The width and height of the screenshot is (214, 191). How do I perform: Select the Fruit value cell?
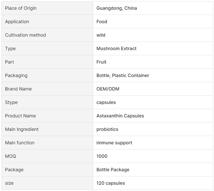click(153, 62)
